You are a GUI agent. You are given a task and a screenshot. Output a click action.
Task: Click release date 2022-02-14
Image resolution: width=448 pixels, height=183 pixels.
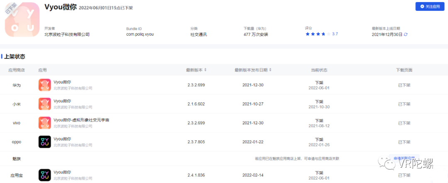pyautogui.click(x=253, y=175)
